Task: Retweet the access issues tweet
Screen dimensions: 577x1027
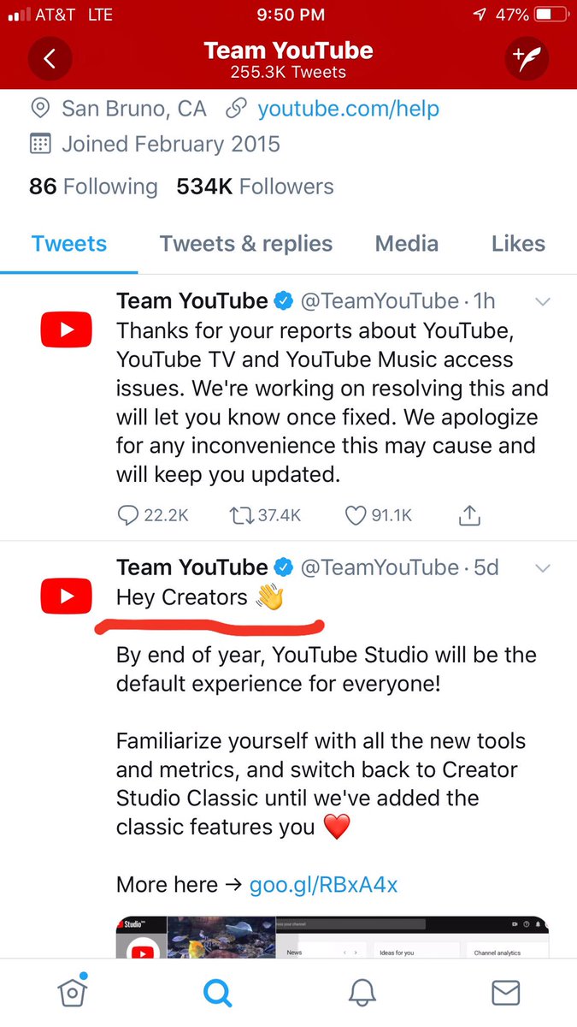Action: [x=265, y=515]
